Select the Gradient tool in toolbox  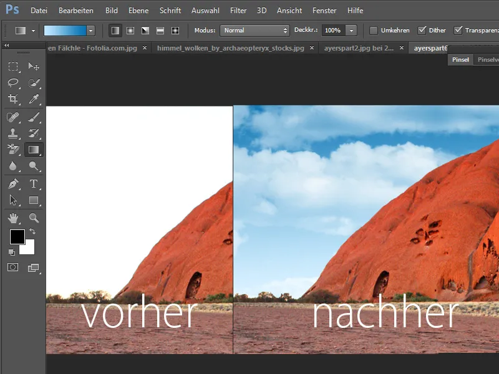tap(34, 150)
